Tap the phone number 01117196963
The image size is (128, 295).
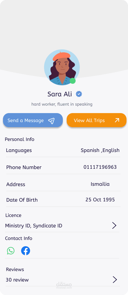point(100,167)
